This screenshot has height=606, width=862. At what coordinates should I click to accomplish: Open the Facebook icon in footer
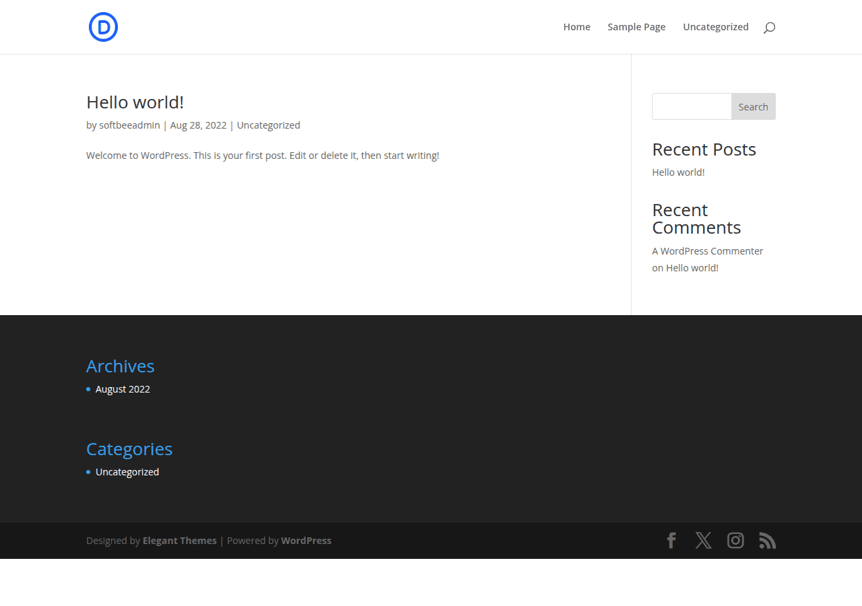coord(671,541)
